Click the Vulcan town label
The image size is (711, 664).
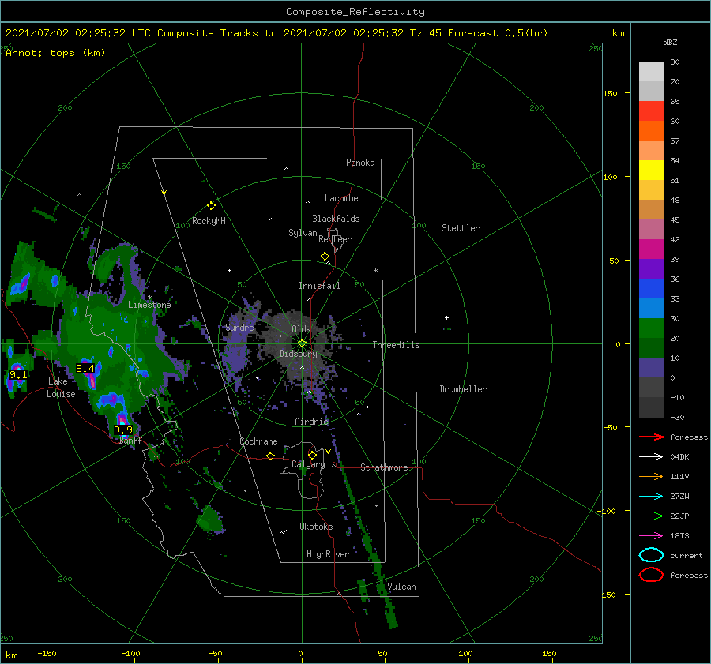tap(402, 587)
